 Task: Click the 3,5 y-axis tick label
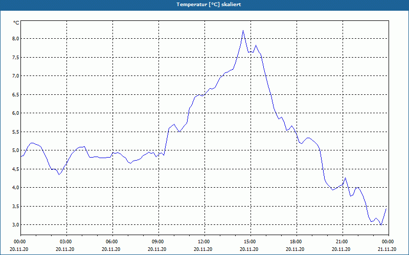point(16,206)
